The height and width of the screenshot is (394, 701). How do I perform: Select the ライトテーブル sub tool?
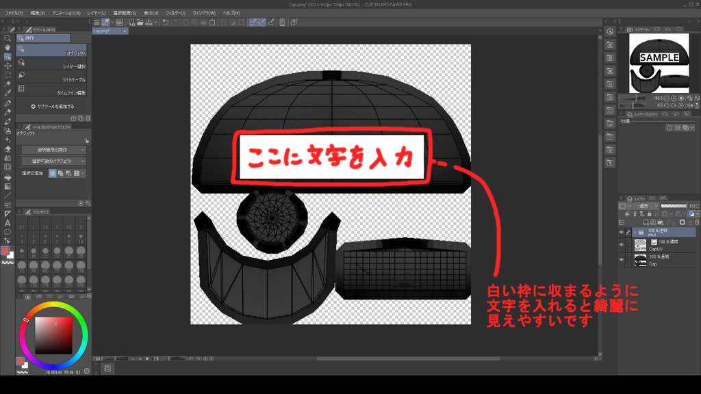tap(51, 77)
